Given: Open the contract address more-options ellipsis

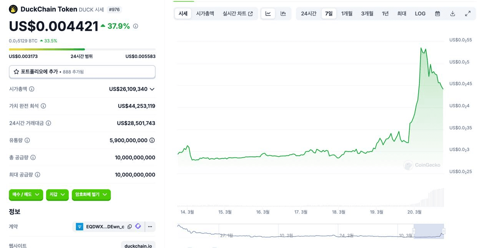Looking at the screenshot, I should [150, 226].
